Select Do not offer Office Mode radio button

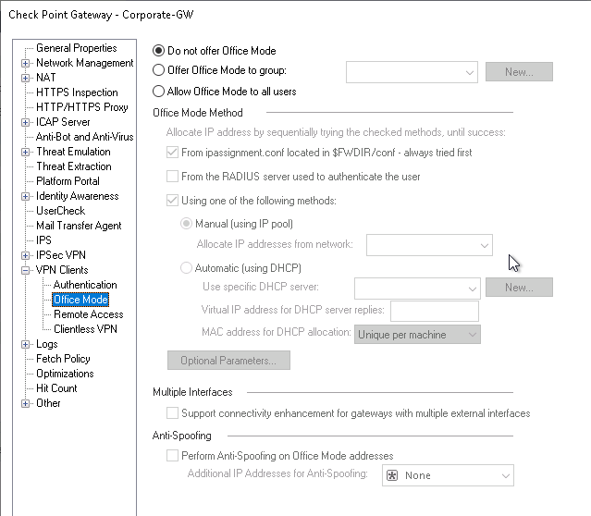(159, 51)
